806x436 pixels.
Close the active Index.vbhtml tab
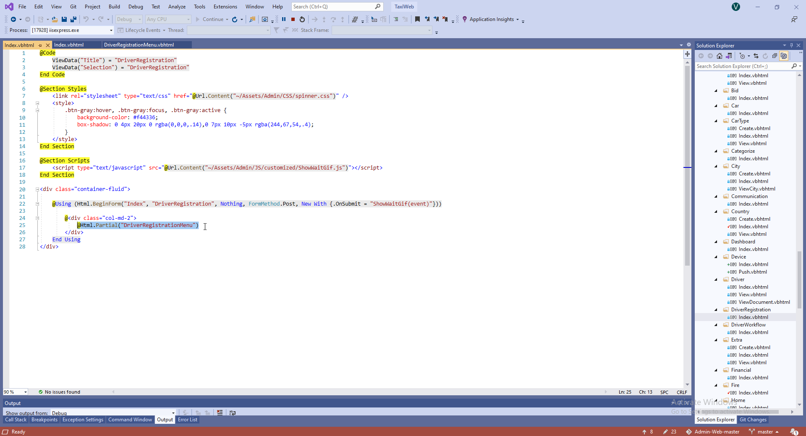[48, 45]
